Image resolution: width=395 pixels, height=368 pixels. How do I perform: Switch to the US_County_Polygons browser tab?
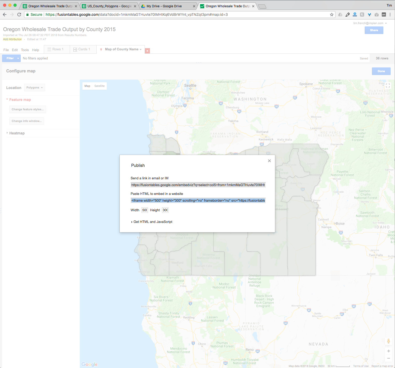click(x=109, y=6)
